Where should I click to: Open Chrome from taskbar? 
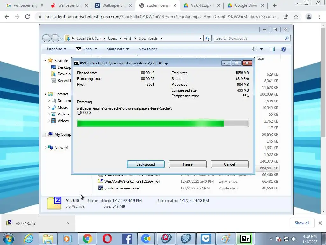[87, 239]
